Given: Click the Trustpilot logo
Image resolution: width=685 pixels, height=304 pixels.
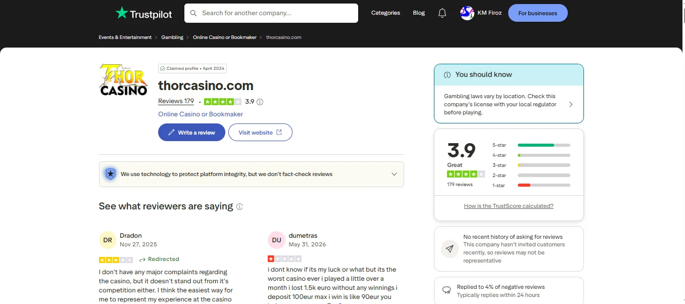Looking at the screenshot, I should pyautogui.click(x=144, y=13).
